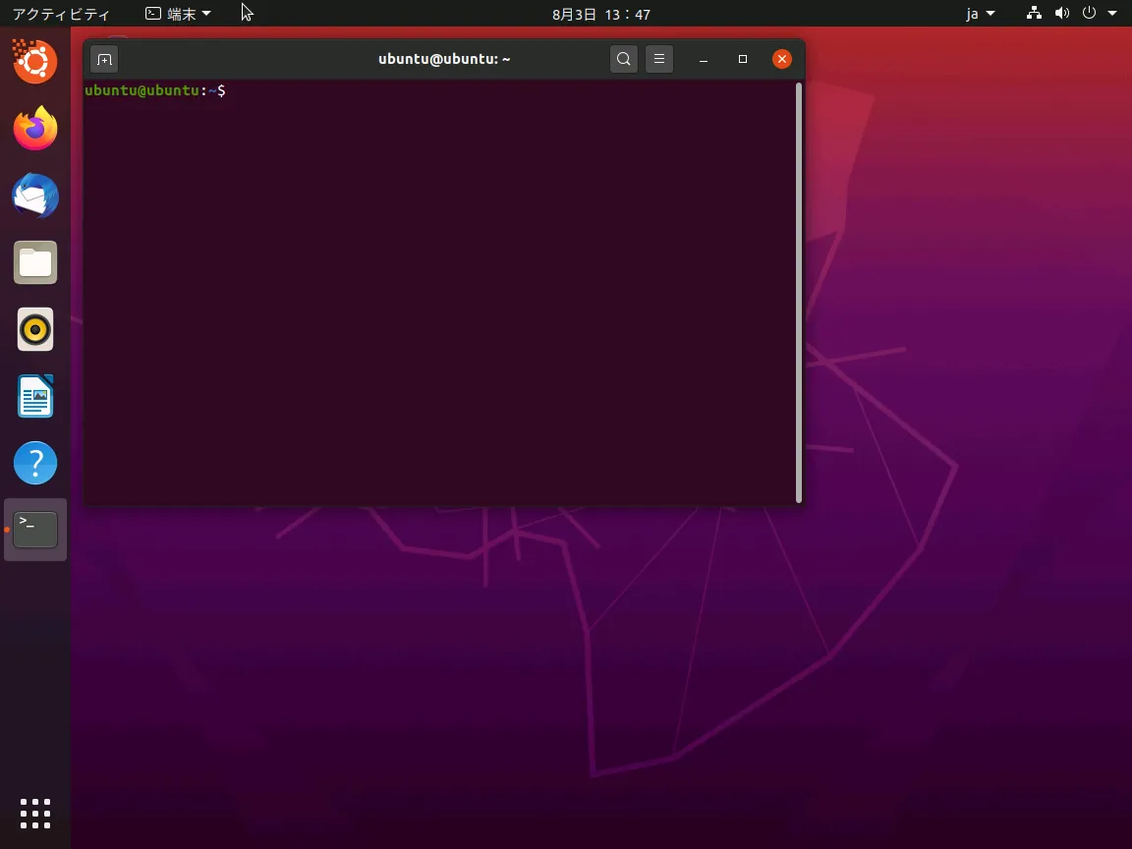Click アクティビティ overview
Screen dimensions: 1132x849
coord(61,14)
